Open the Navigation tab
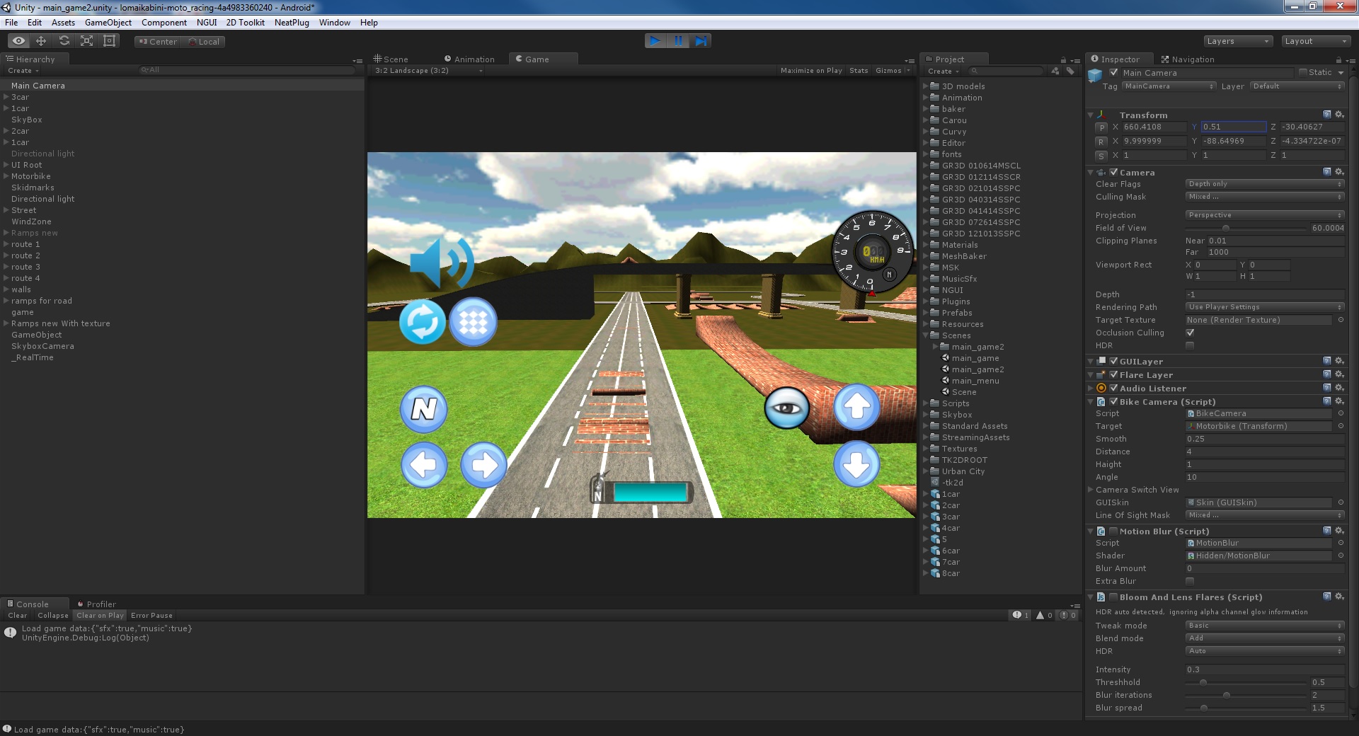This screenshot has height=736, width=1359. tap(1188, 59)
